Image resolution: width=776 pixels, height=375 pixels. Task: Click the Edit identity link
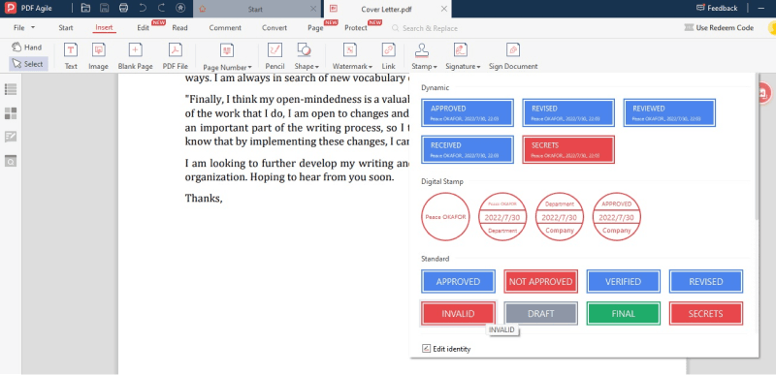pos(451,349)
